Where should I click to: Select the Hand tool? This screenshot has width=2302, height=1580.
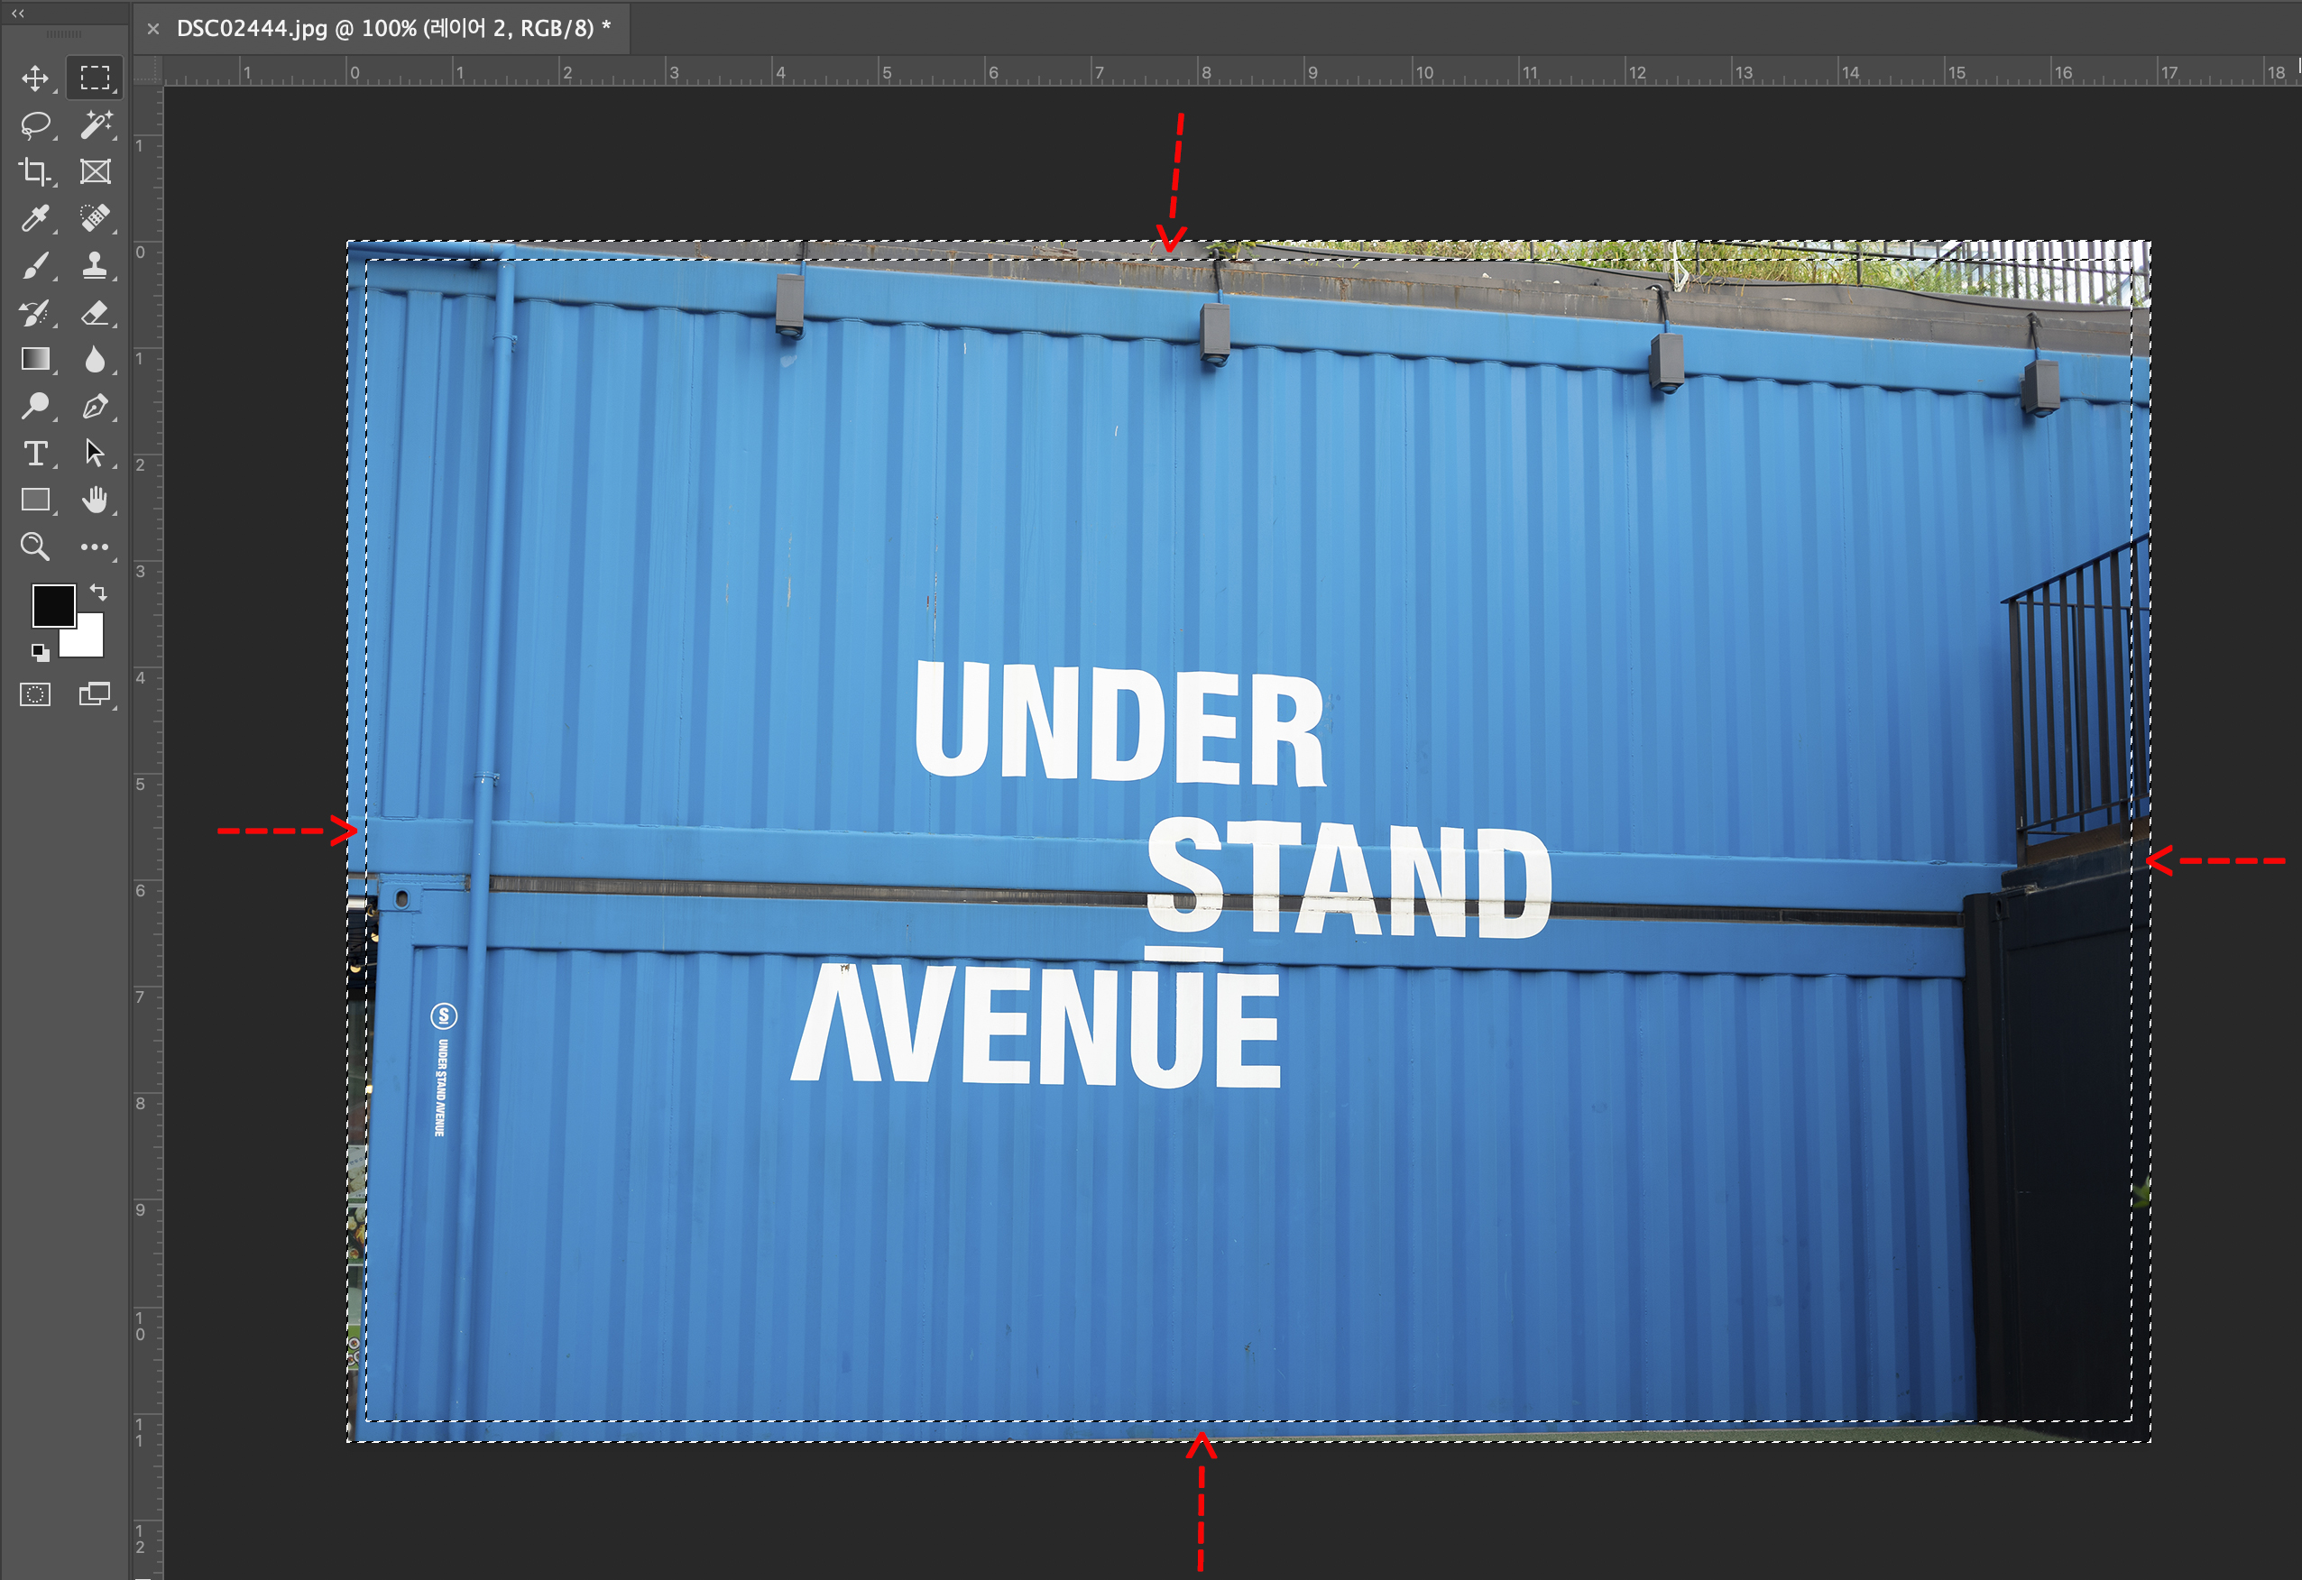[95, 501]
